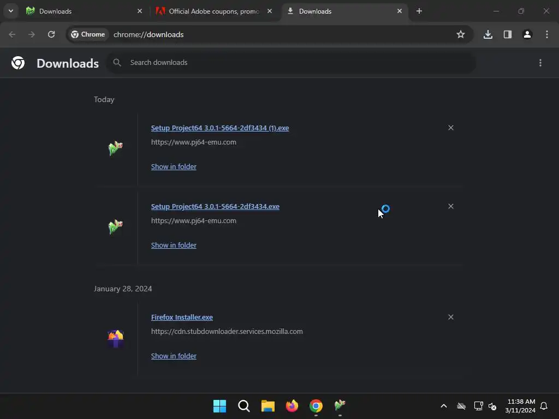Click the Chrome logo beside Downloads heading
The image size is (559, 419).
pos(18,63)
